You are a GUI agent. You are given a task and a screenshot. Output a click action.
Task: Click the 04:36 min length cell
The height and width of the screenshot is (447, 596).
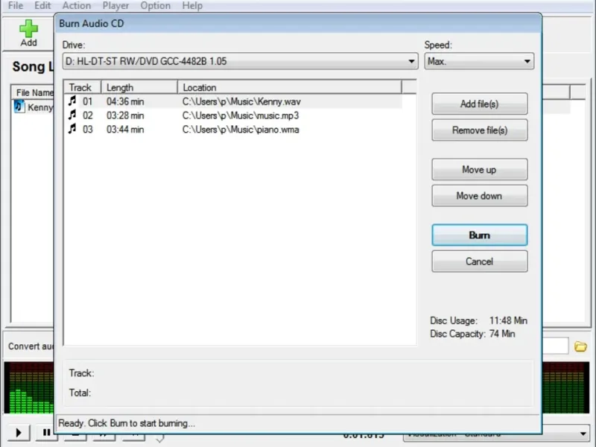click(125, 101)
